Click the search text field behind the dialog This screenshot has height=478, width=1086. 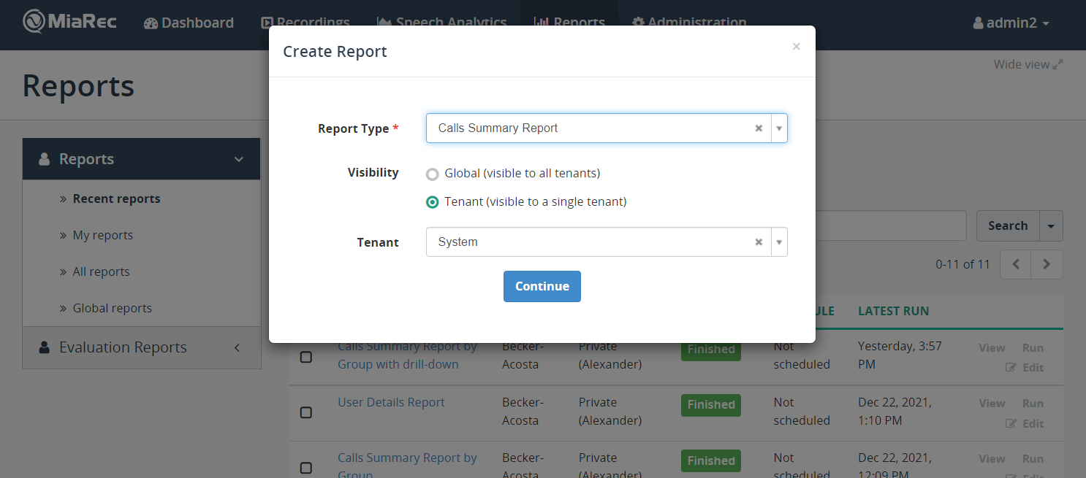(x=892, y=225)
